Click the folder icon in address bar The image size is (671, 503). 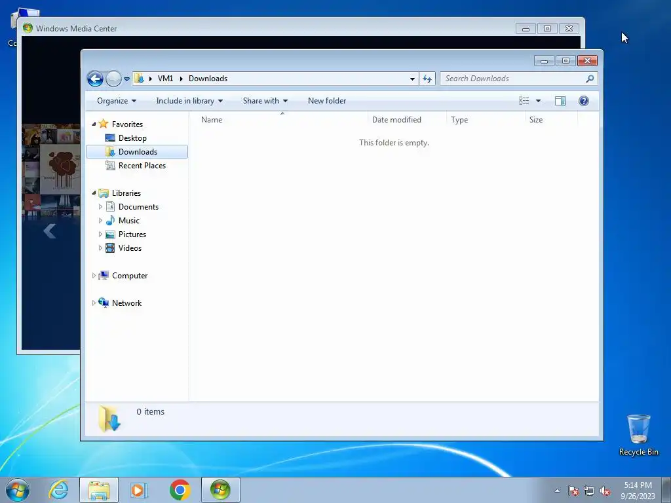(x=139, y=79)
